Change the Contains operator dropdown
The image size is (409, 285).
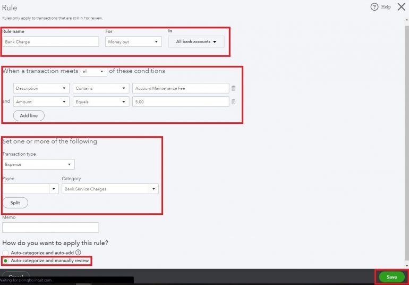101,88
